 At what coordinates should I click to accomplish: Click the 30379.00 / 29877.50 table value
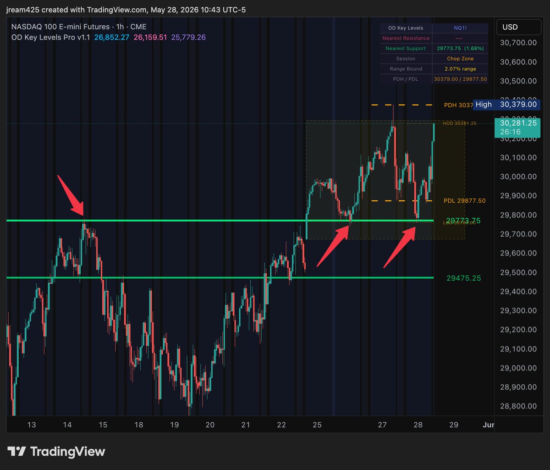(460, 79)
